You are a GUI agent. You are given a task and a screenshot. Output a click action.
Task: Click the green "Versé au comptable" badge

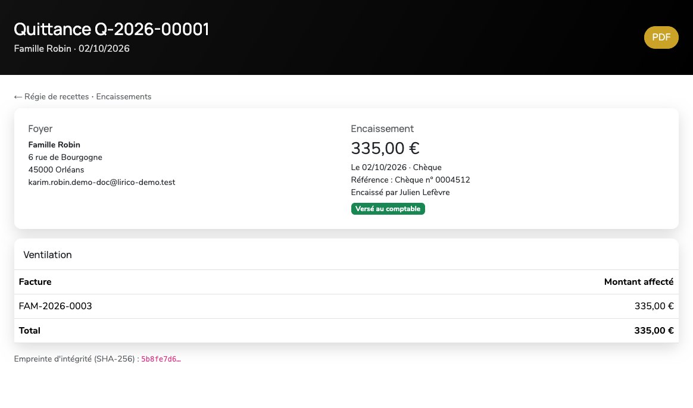388,209
